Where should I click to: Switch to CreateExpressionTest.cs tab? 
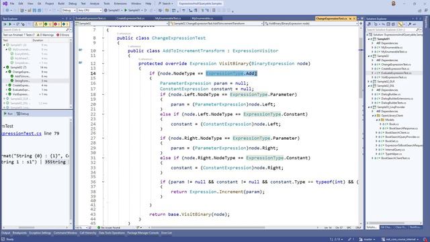click(130, 18)
